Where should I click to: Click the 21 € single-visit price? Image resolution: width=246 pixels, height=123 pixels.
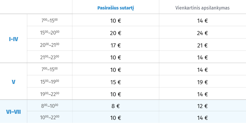[202, 45]
